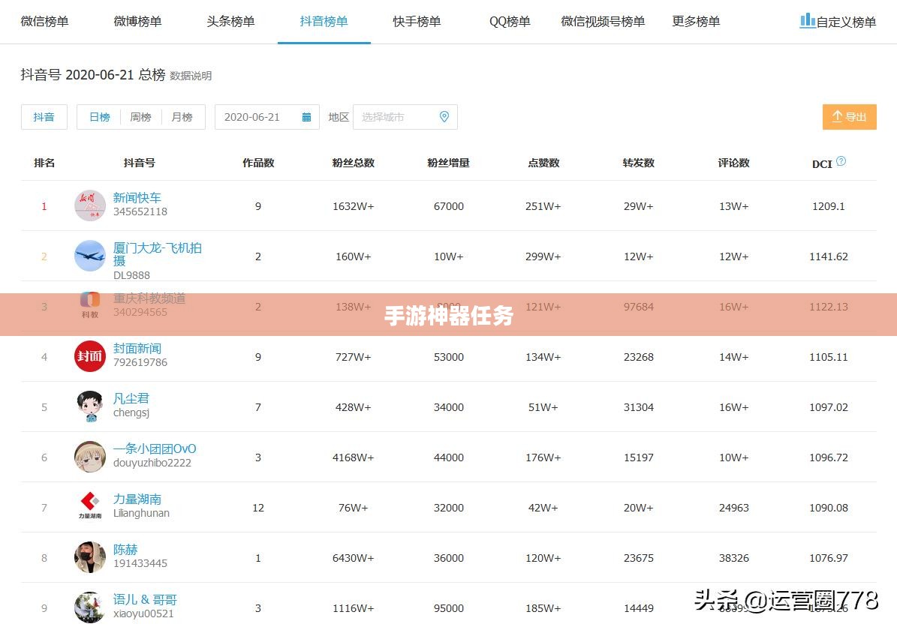Open the calendar picker icon
897x630 pixels.
[306, 117]
